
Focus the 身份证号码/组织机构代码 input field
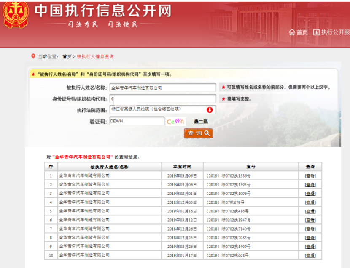click(x=163, y=99)
